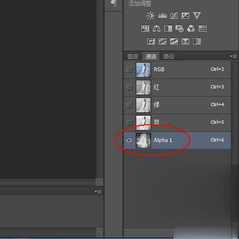The width and height of the screenshot is (239, 239).
Task: Click the Alpha 1 channel thumbnail
Action: (143, 141)
